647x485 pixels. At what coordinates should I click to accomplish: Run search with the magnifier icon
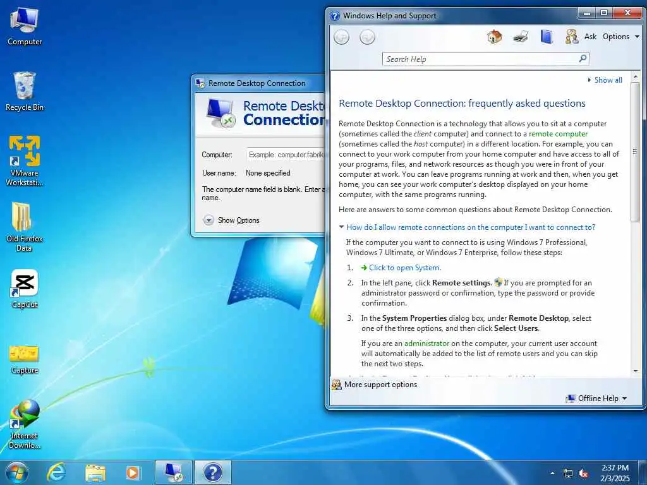(583, 59)
